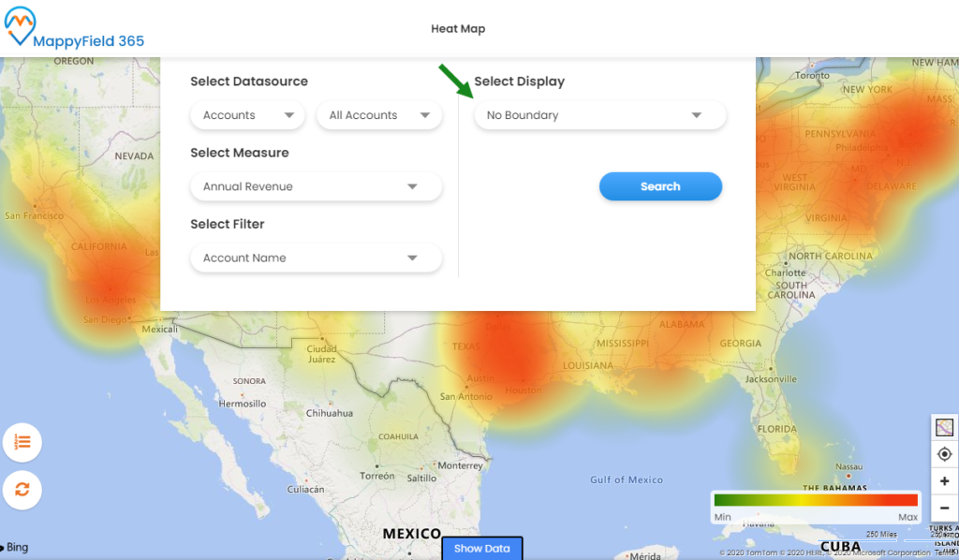Click the Min-Max heat legend gradient

click(x=815, y=499)
